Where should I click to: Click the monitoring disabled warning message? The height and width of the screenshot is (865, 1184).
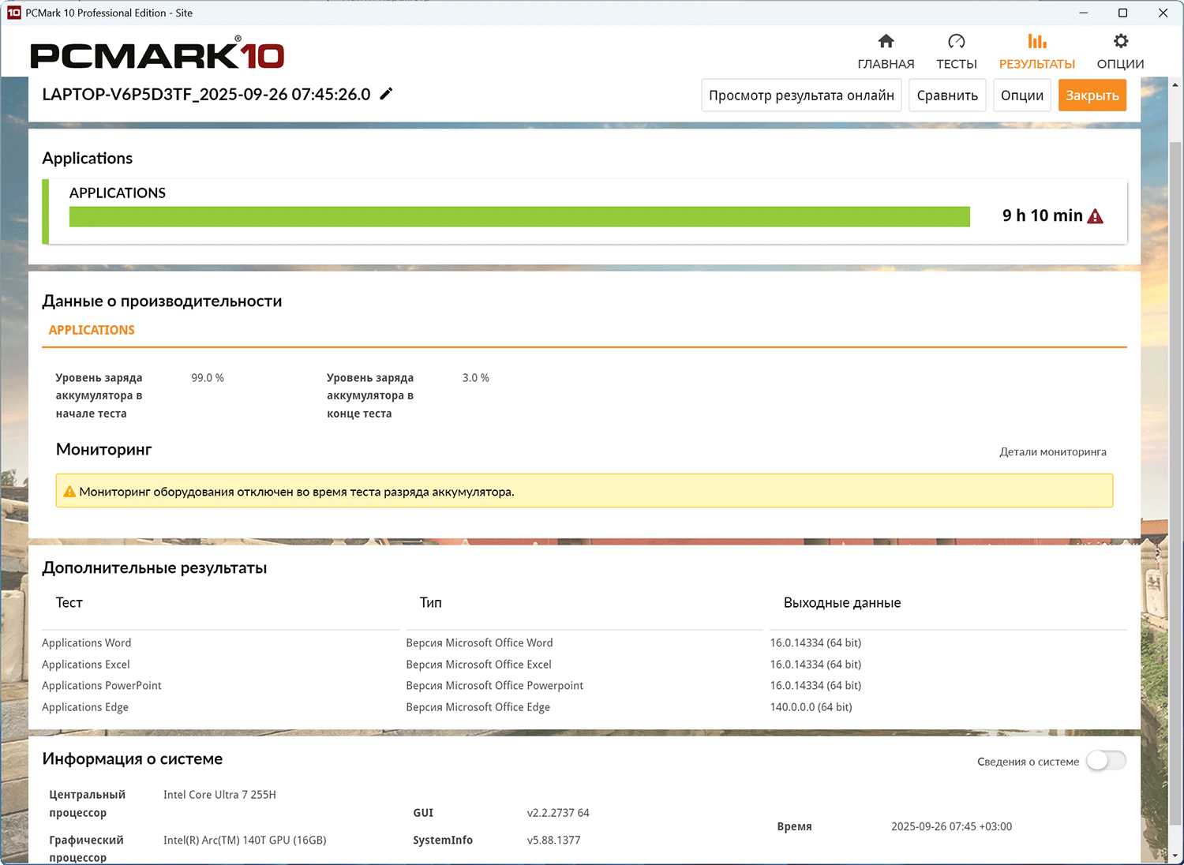[584, 491]
